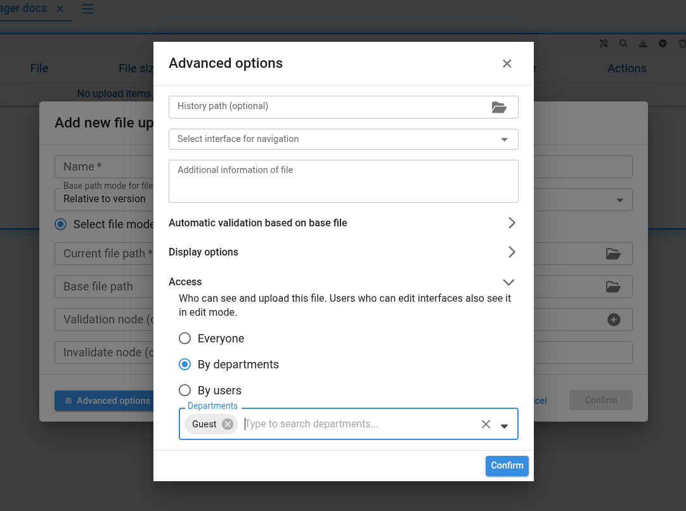Clear all selected departments
Image resolution: width=686 pixels, height=511 pixels.
pos(486,424)
